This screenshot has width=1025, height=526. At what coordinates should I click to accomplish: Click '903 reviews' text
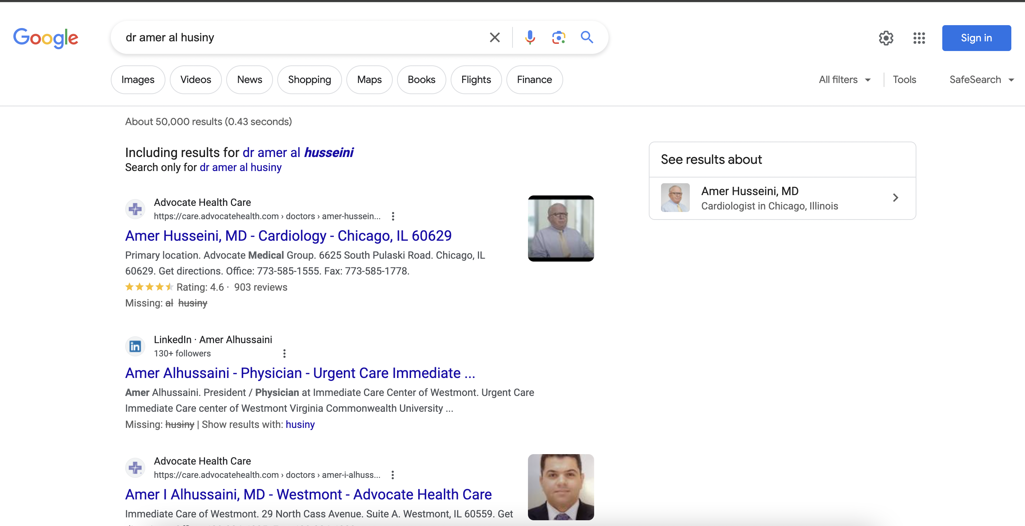[x=261, y=287]
